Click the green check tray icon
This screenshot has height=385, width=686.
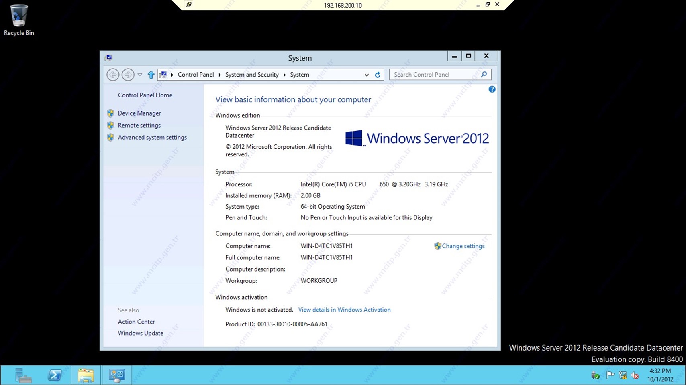[x=595, y=375]
